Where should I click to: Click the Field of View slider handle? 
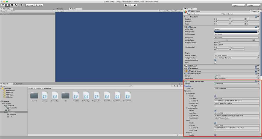[227, 40]
